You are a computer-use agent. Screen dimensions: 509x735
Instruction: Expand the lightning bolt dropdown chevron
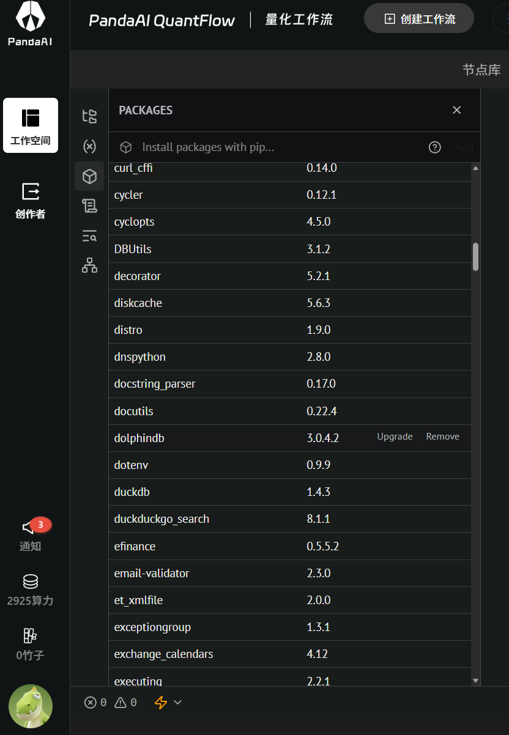coord(178,702)
